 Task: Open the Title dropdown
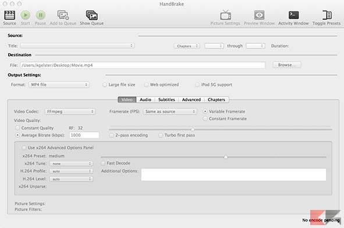(77, 45)
